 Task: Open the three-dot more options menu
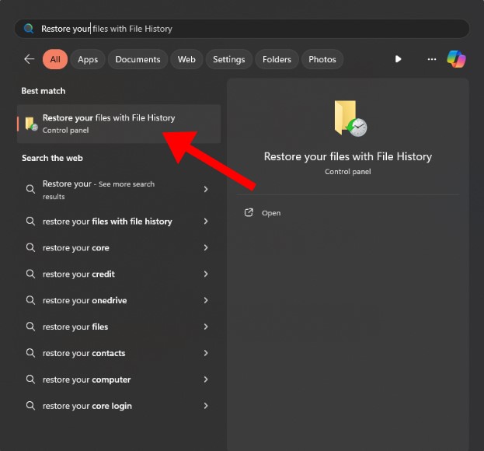(x=431, y=59)
